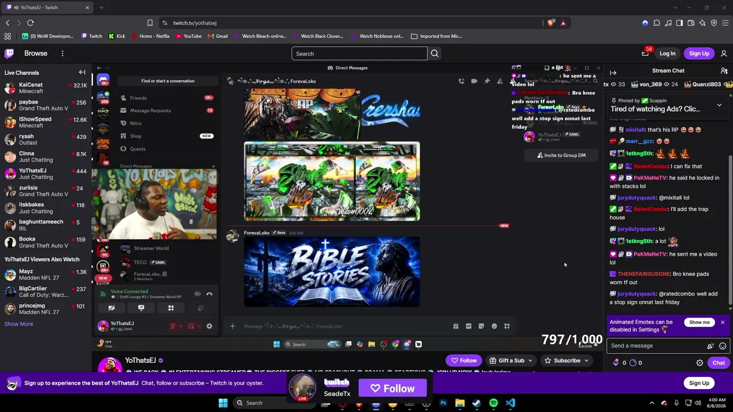Image resolution: width=733 pixels, height=412 pixels.
Task: Open the YoThatsEJ - Twitch browser tab
Action: pyautogui.click(x=48, y=7)
